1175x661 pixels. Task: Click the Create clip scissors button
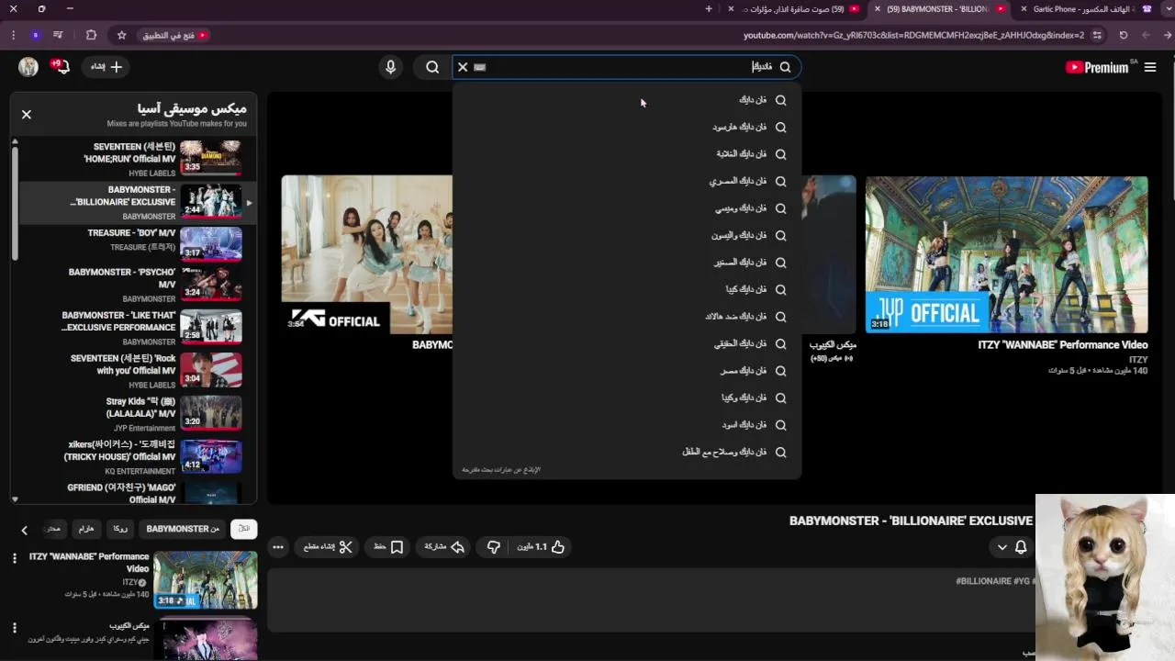[x=329, y=547]
